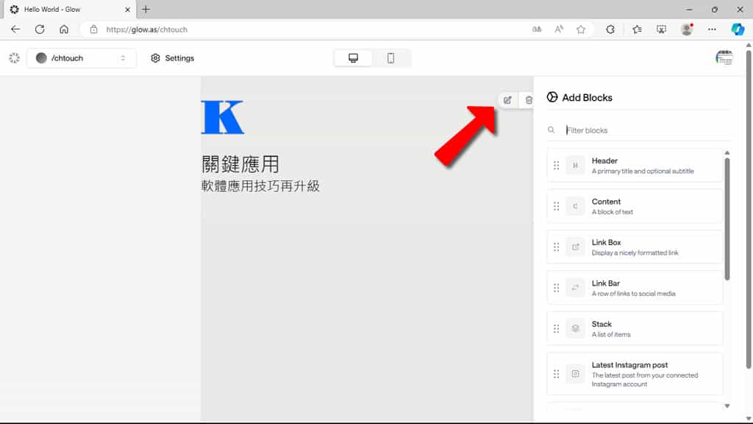The image size is (753, 424).
Task: Click the search magnifier icon in Add Blocks
Action: 551,130
